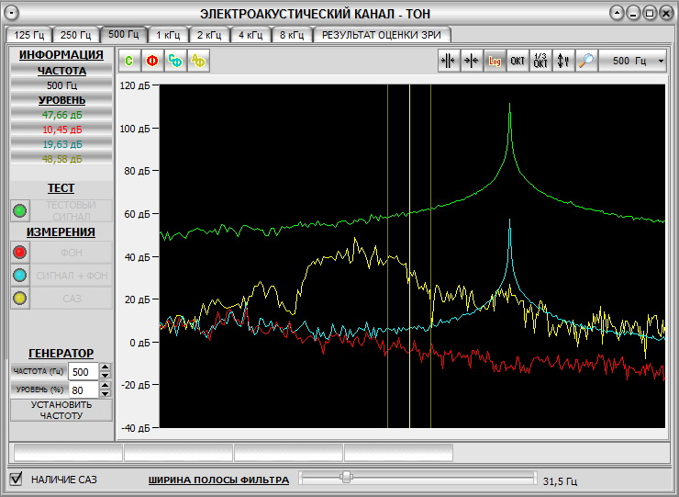
Task: Click the filter bandwidth slider handle
Action: coord(346,477)
